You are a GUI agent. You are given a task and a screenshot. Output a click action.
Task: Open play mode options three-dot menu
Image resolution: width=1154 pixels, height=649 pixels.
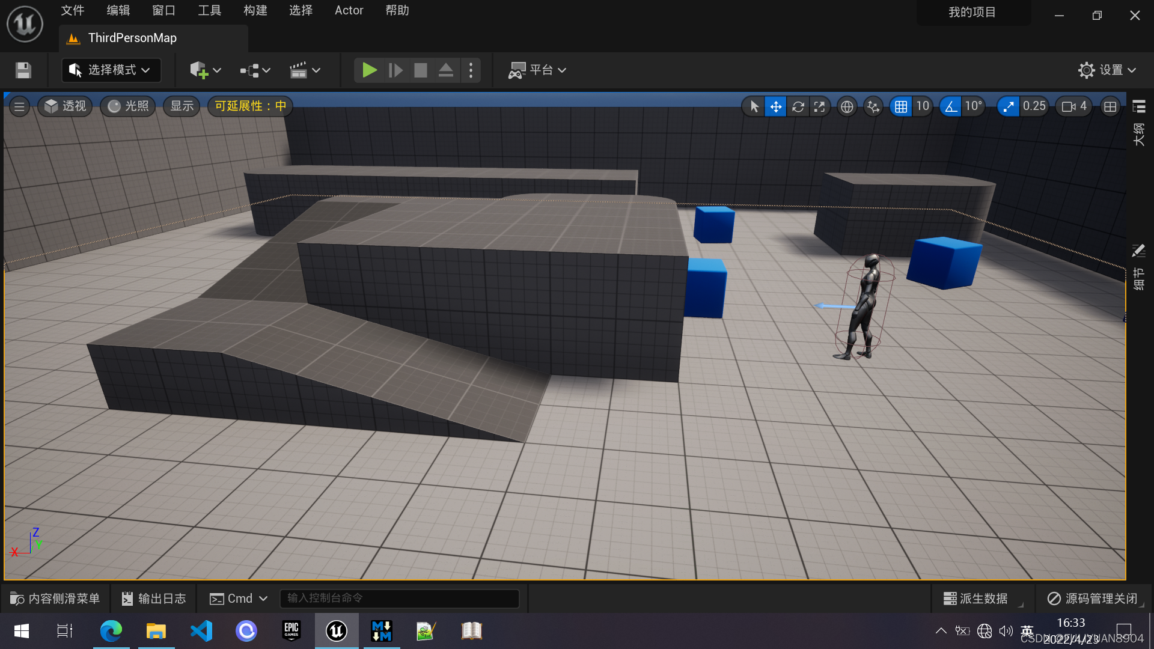point(471,70)
